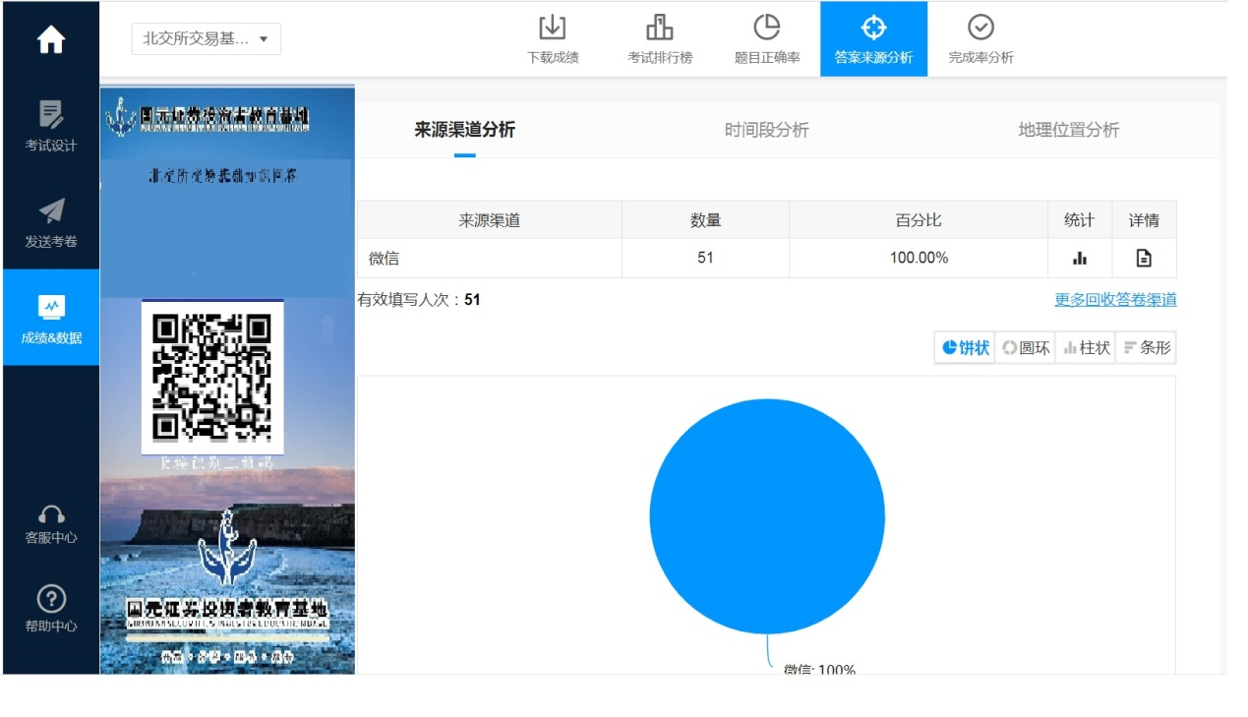Go to the home icon in sidebar
This screenshot has width=1248, height=717.
click(51, 39)
